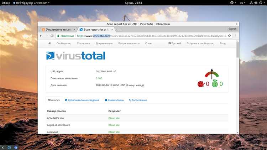
Task: Click the VirusTotal logo
Action: coord(75,56)
